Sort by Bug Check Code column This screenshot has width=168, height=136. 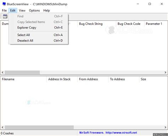[x=130, y=24]
